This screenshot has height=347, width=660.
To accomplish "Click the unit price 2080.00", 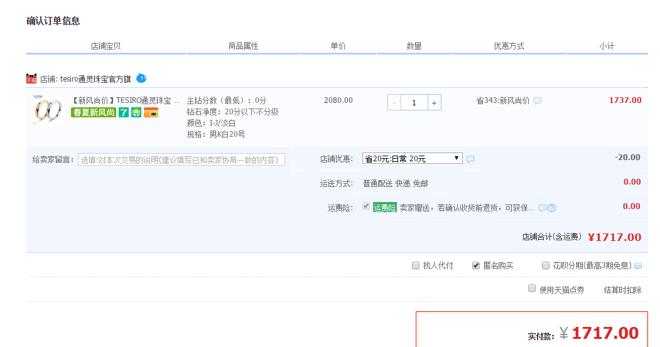I will click(x=338, y=100).
